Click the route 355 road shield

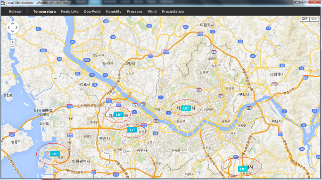coord(43,50)
